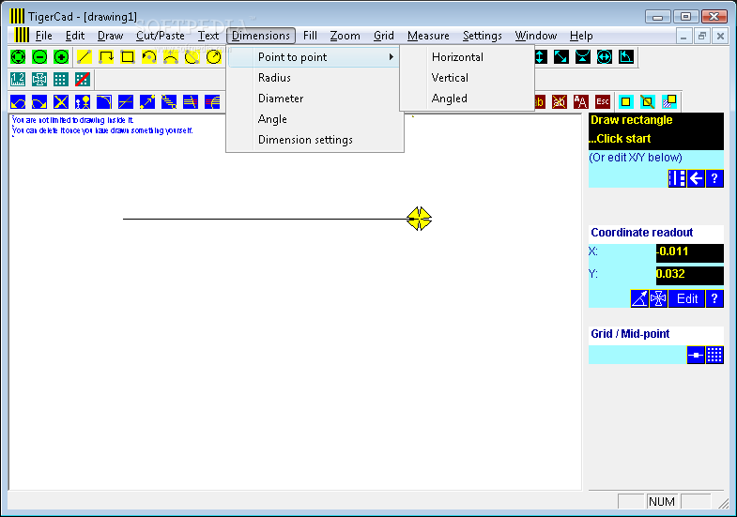The width and height of the screenshot is (737, 517).
Task: Click the dark red Esc button
Action: click(x=603, y=102)
